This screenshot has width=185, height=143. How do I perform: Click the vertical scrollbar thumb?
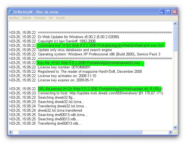tap(175, 38)
